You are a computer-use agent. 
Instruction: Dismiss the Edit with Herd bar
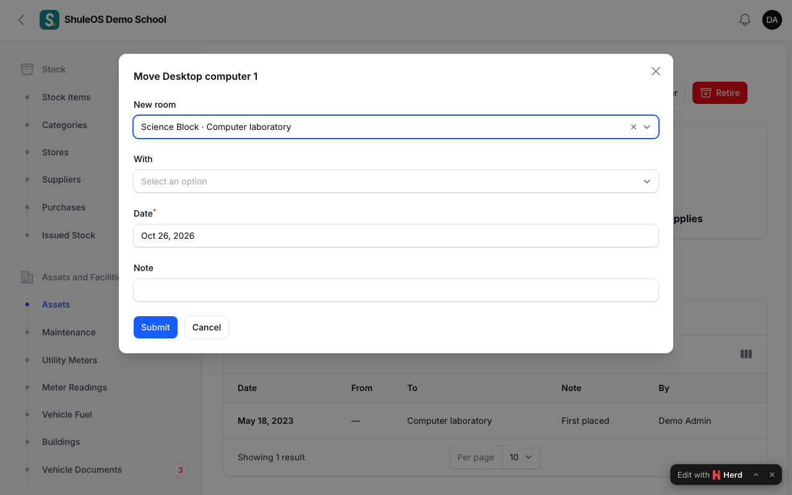tap(772, 475)
